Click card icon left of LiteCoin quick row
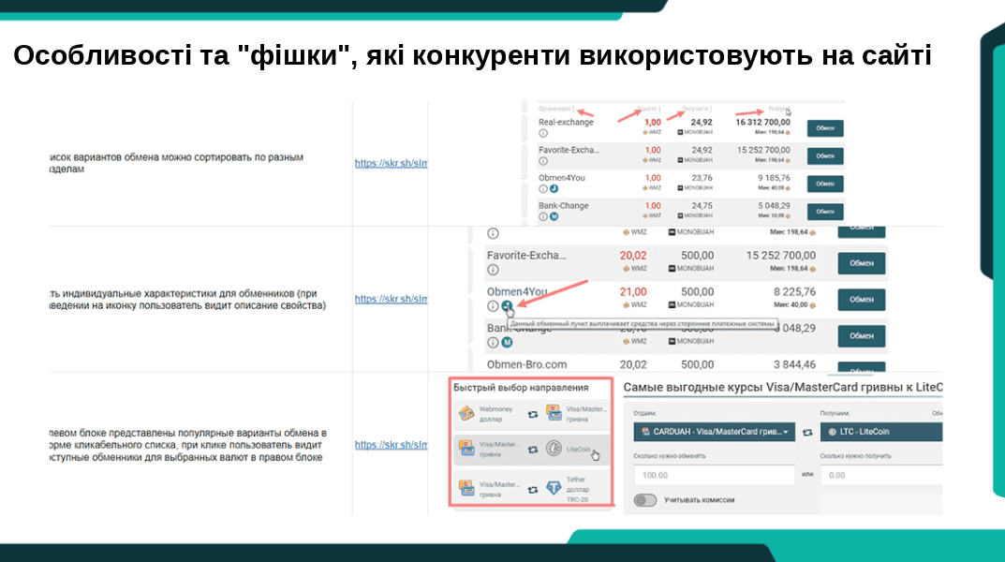Screen dimensions: 1005x562 point(466,449)
